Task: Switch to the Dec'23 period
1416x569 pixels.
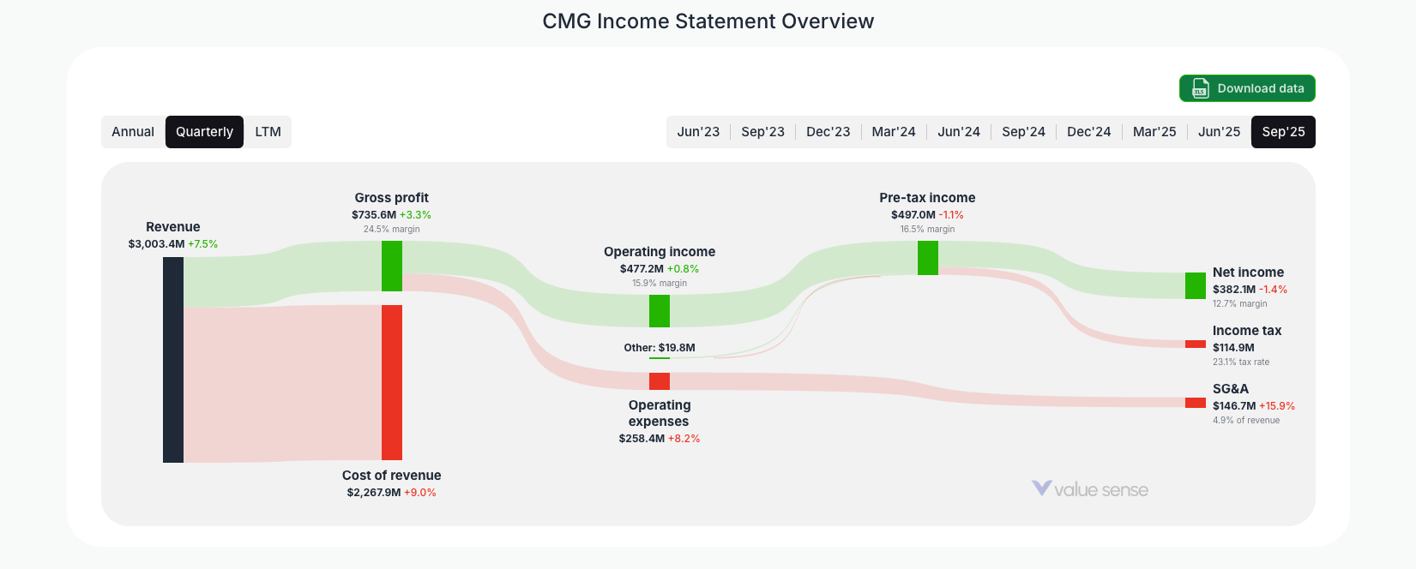Action: coord(828,131)
